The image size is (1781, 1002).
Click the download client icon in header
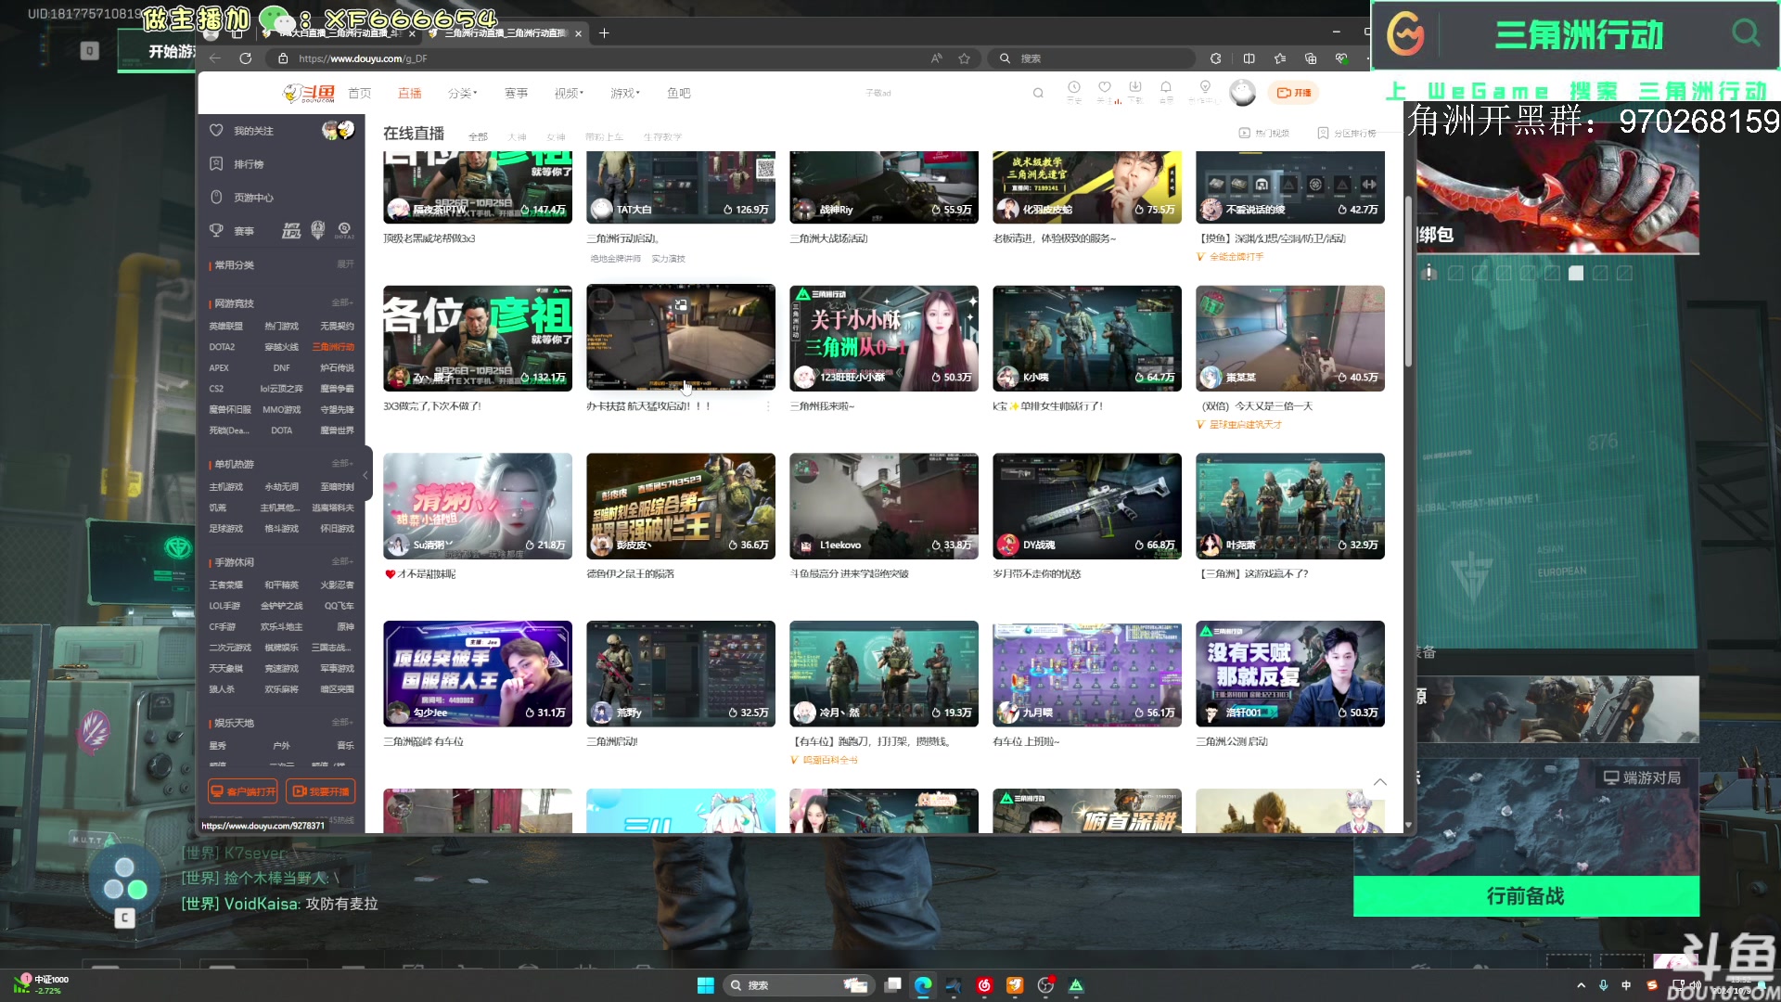(1134, 89)
